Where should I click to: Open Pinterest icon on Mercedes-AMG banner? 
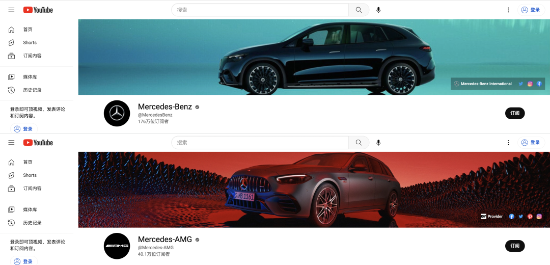tap(530, 217)
